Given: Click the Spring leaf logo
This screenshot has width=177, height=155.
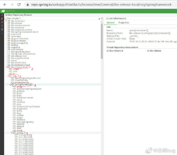Looking at the screenshot, I should (x=3, y=11).
